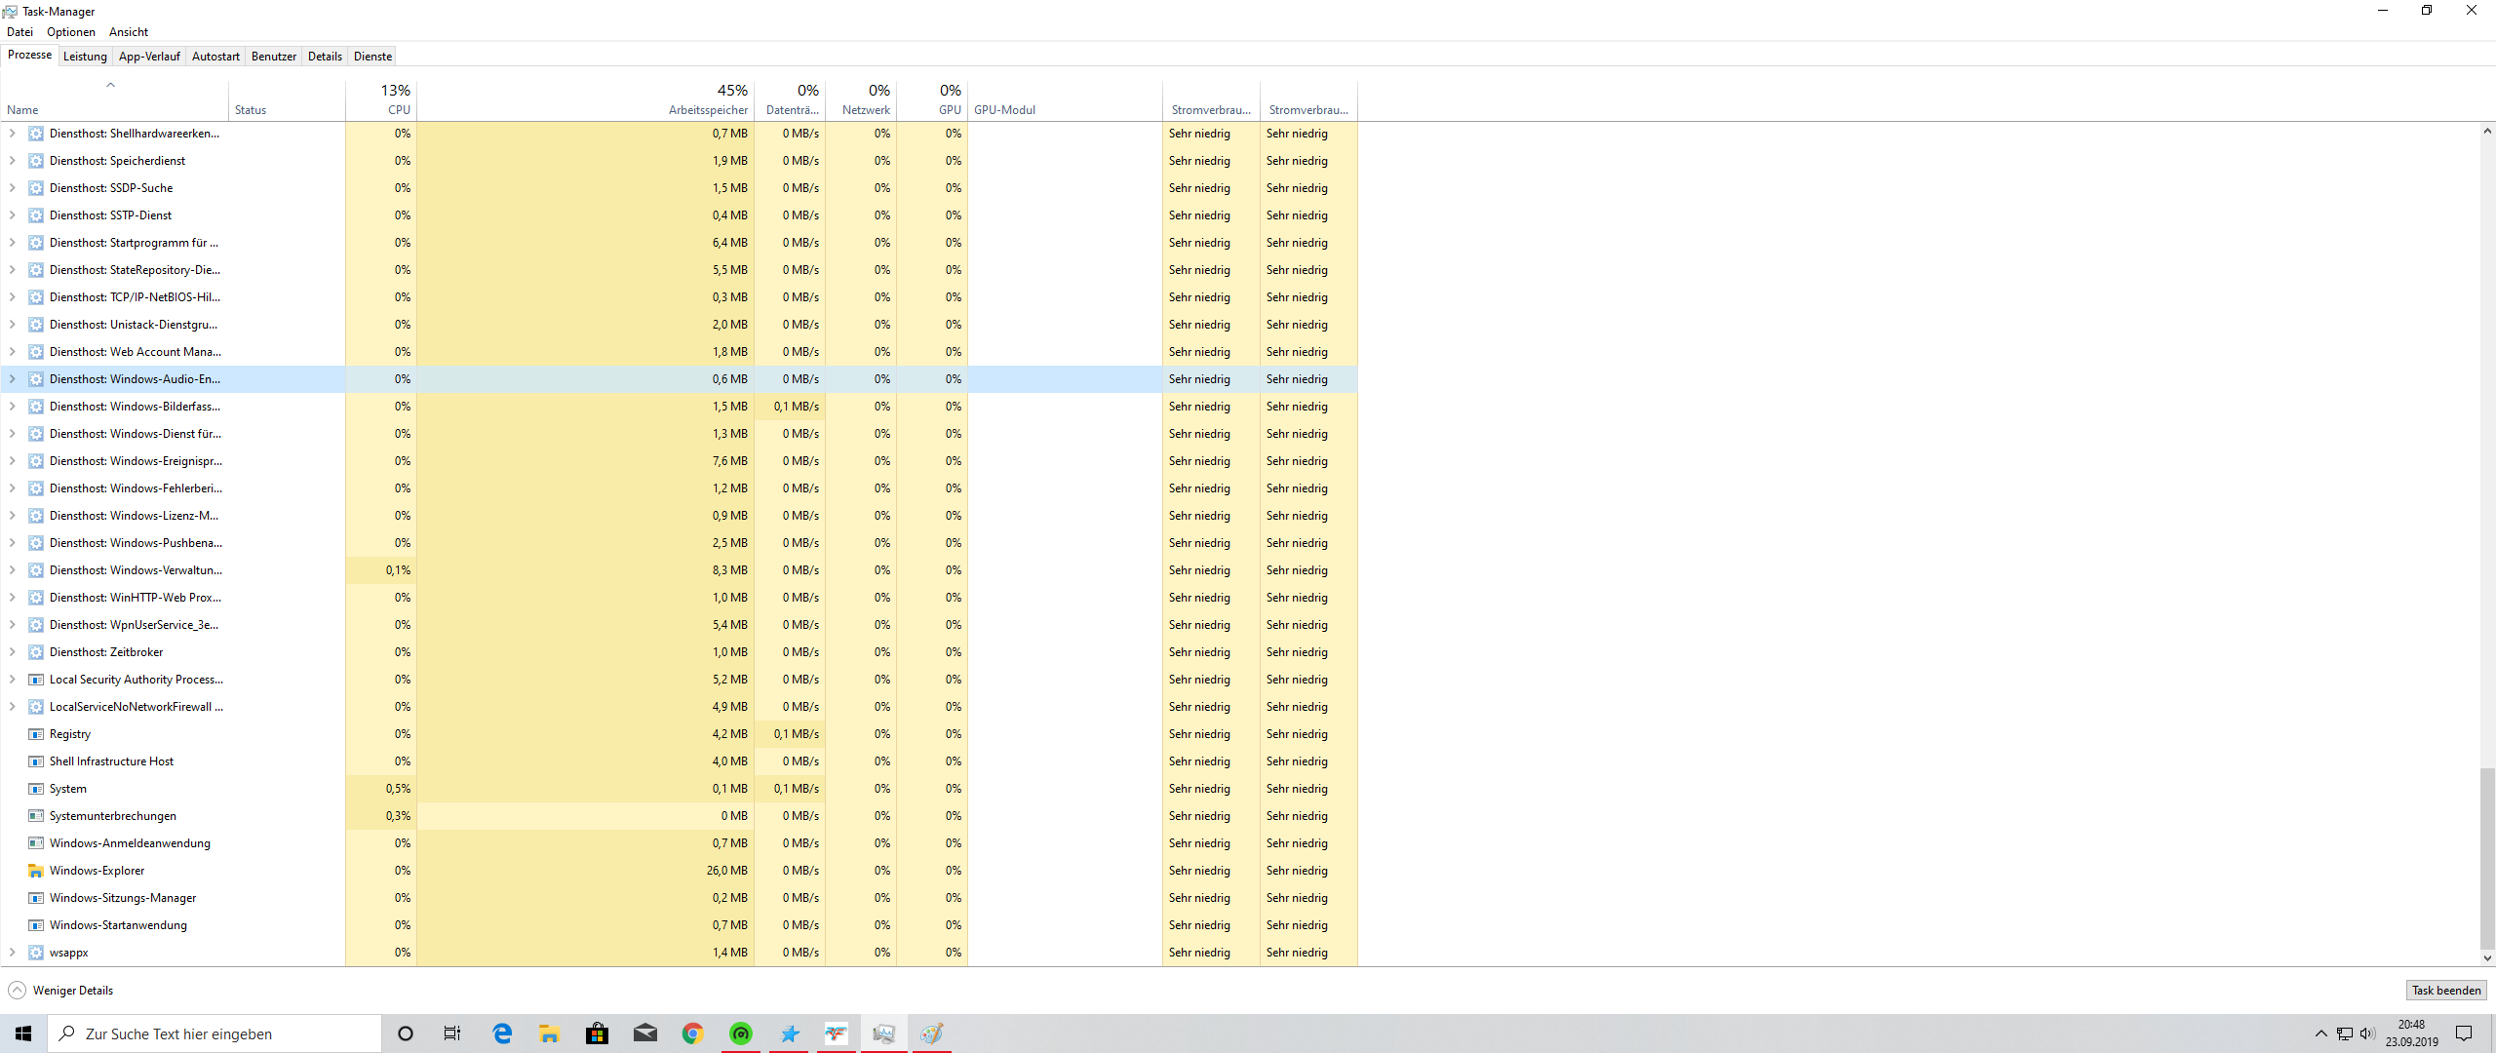The height and width of the screenshot is (1053, 2496).
Task: Click the Task beenden button
Action: pyautogui.click(x=2445, y=991)
